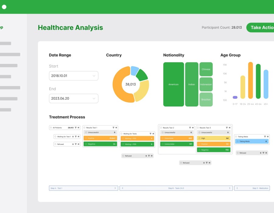
Task: Open the menu icon on Taking Meds card
Action: pyautogui.click(x=268, y=137)
